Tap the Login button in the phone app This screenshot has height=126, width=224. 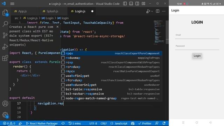pyautogui.click(x=197, y=56)
